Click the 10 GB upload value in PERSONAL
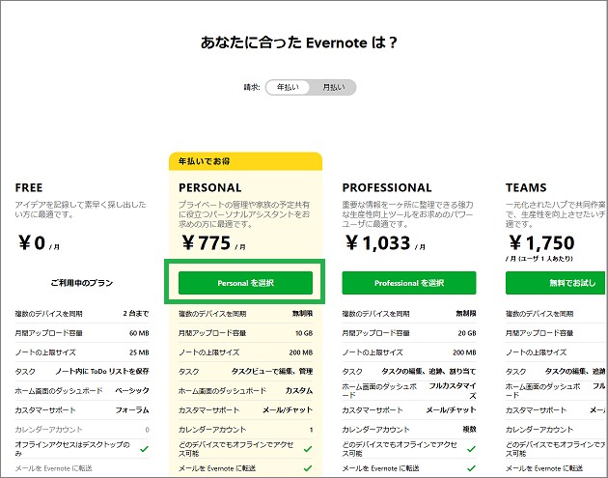The height and width of the screenshot is (478, 608). [x=304, y=333]
